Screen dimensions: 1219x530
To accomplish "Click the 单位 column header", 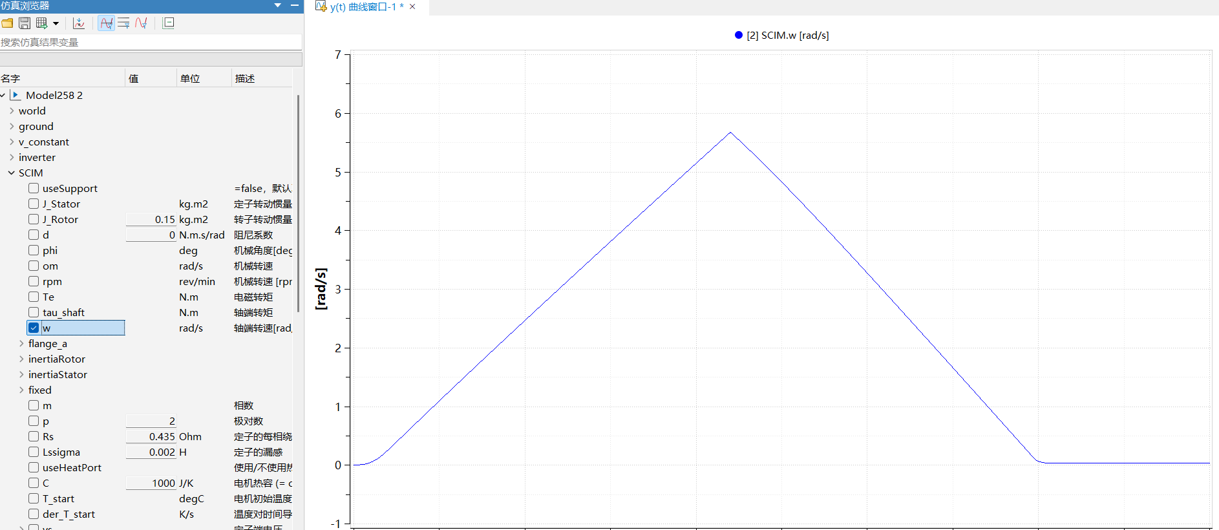I will 204,78.
